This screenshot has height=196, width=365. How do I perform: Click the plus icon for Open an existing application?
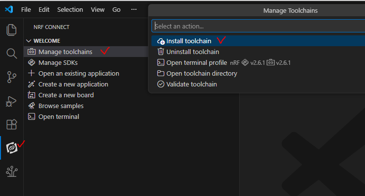(x=31, y=73)
